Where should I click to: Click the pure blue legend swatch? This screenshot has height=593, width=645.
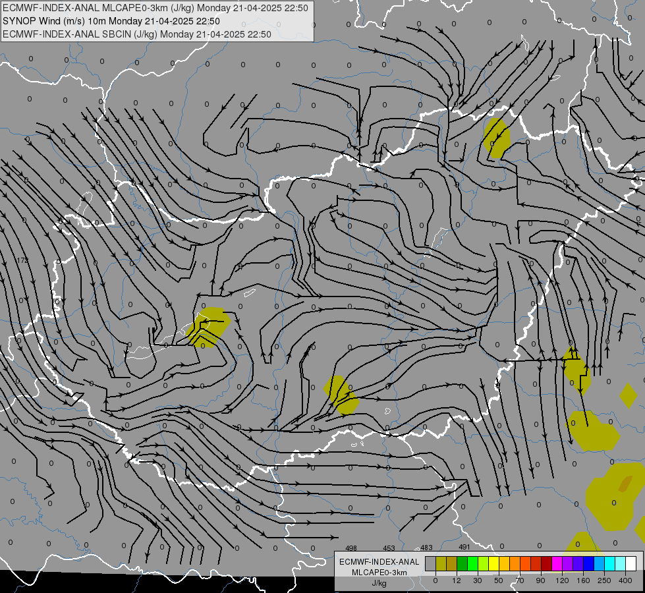(588, 563)
